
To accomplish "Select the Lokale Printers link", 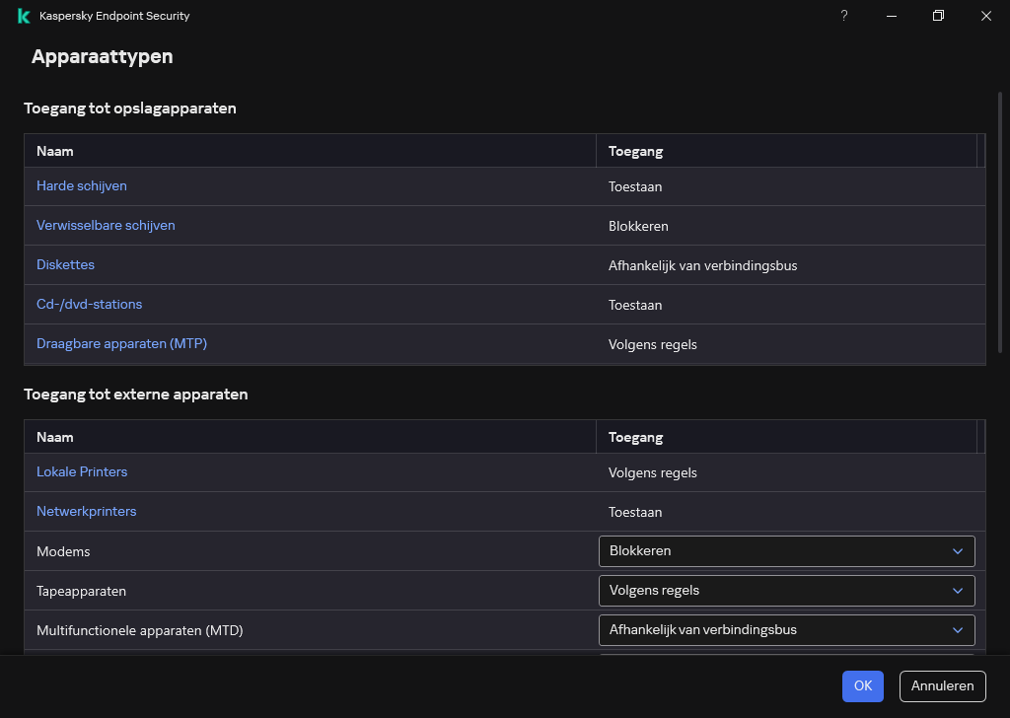I will [82, 471].
